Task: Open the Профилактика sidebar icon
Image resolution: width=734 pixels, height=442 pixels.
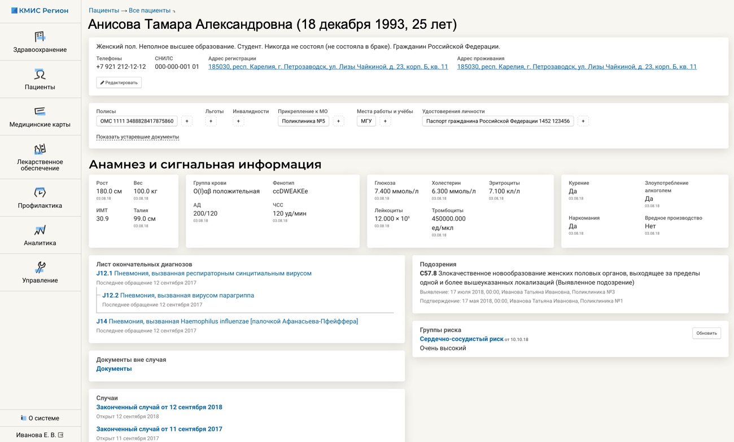Action: pyautogui.click(x=40, y=193)
